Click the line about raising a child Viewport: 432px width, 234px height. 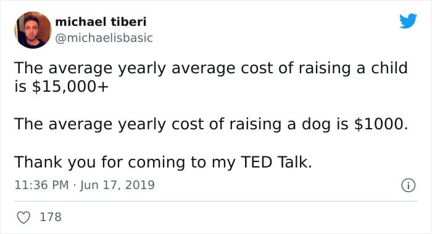211,77
